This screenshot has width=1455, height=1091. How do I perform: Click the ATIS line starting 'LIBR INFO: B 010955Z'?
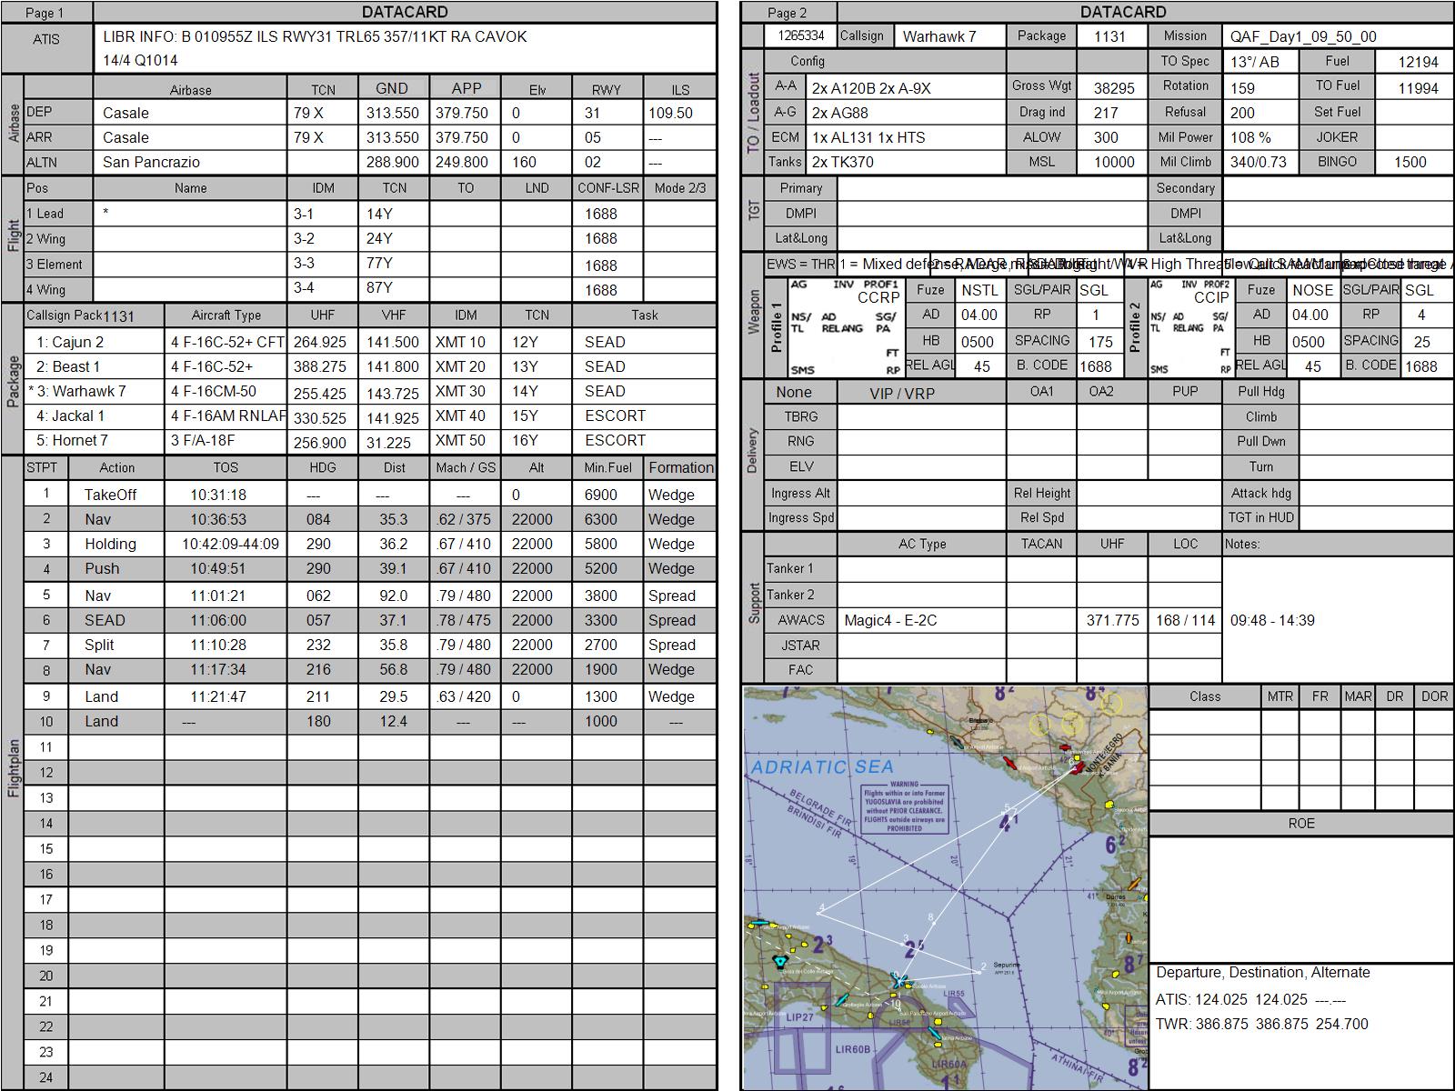tap(315, 36)
